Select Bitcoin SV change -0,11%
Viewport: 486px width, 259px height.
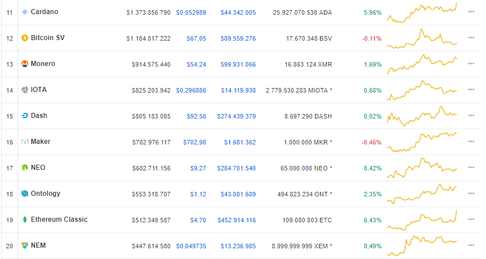pyautogui.click(x=371, y=39)
